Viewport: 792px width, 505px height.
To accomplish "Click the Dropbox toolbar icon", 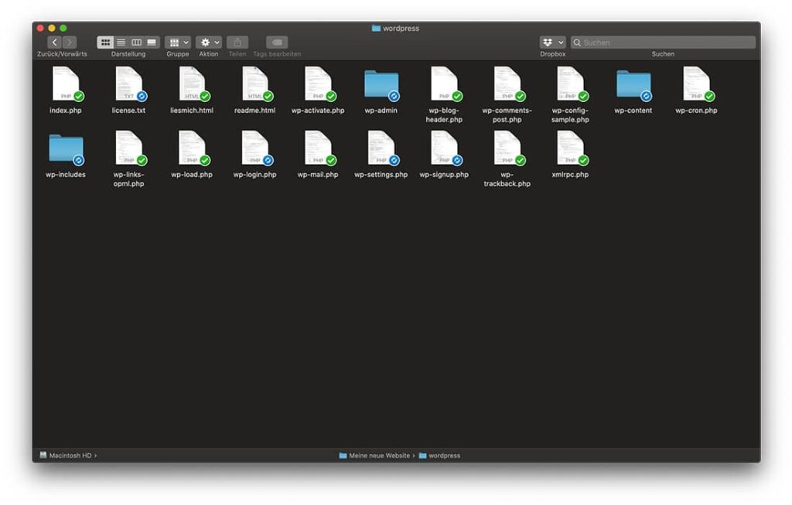I will (549, 42).
